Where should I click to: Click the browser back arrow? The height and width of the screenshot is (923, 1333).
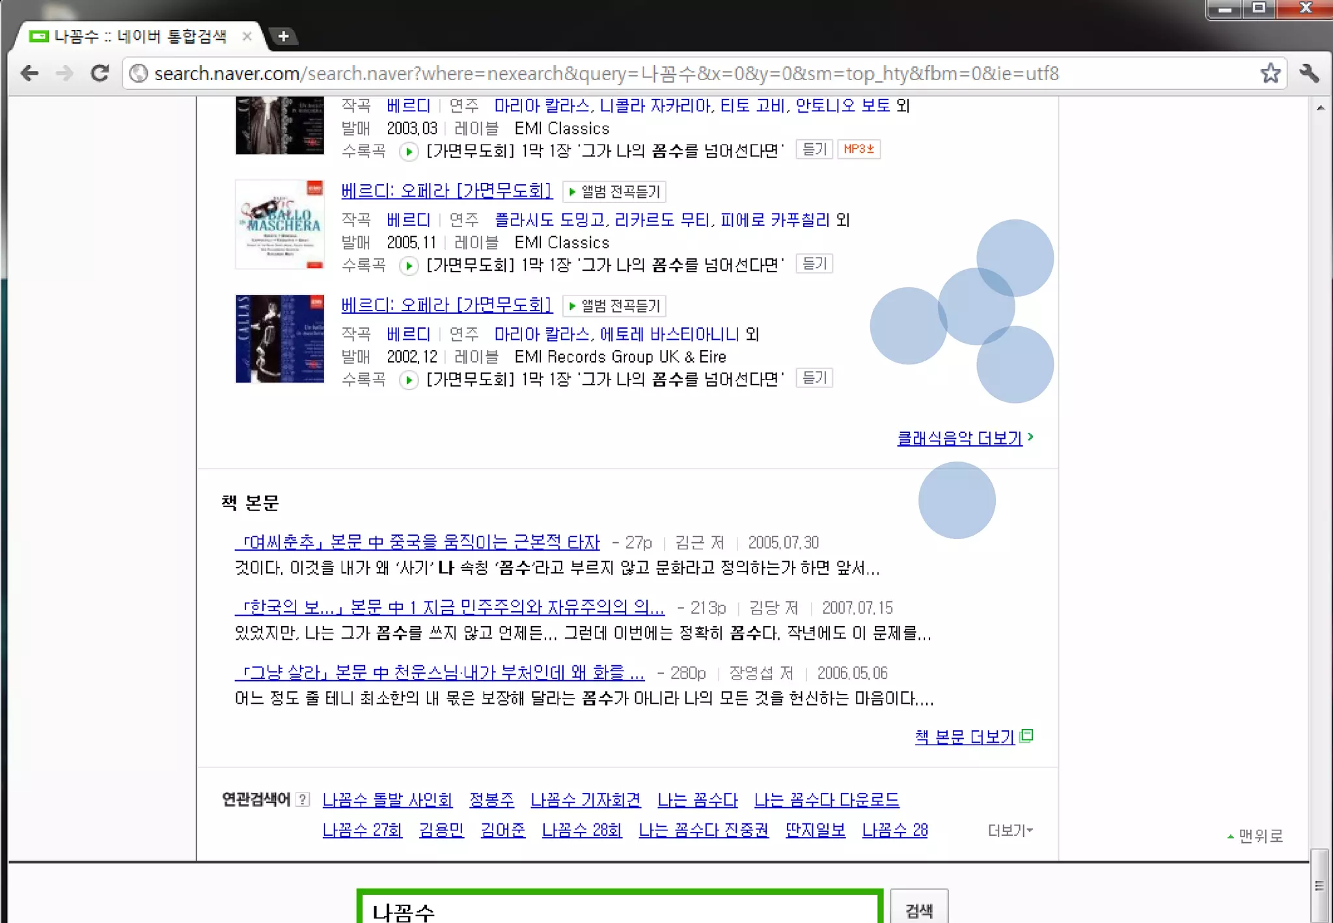pyautogui.click(x=29, y=73)
